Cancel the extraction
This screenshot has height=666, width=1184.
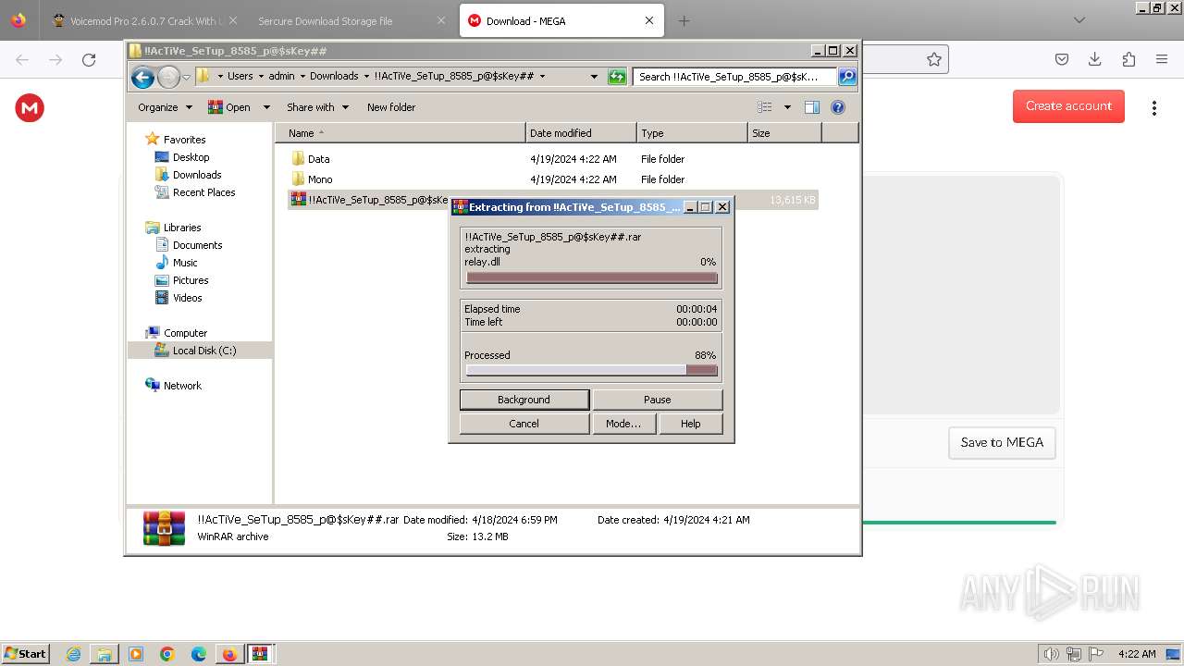(x=524, y=424)
